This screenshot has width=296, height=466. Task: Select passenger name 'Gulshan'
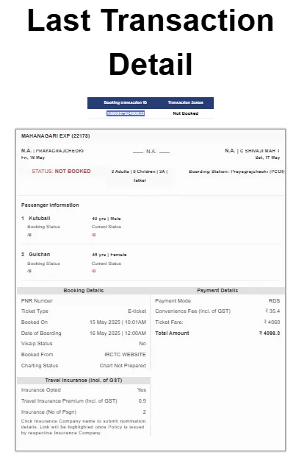(x=40, y=255)
